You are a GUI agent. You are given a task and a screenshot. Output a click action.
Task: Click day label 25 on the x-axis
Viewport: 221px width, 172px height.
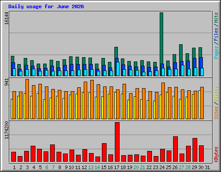[x=168, y=167]
